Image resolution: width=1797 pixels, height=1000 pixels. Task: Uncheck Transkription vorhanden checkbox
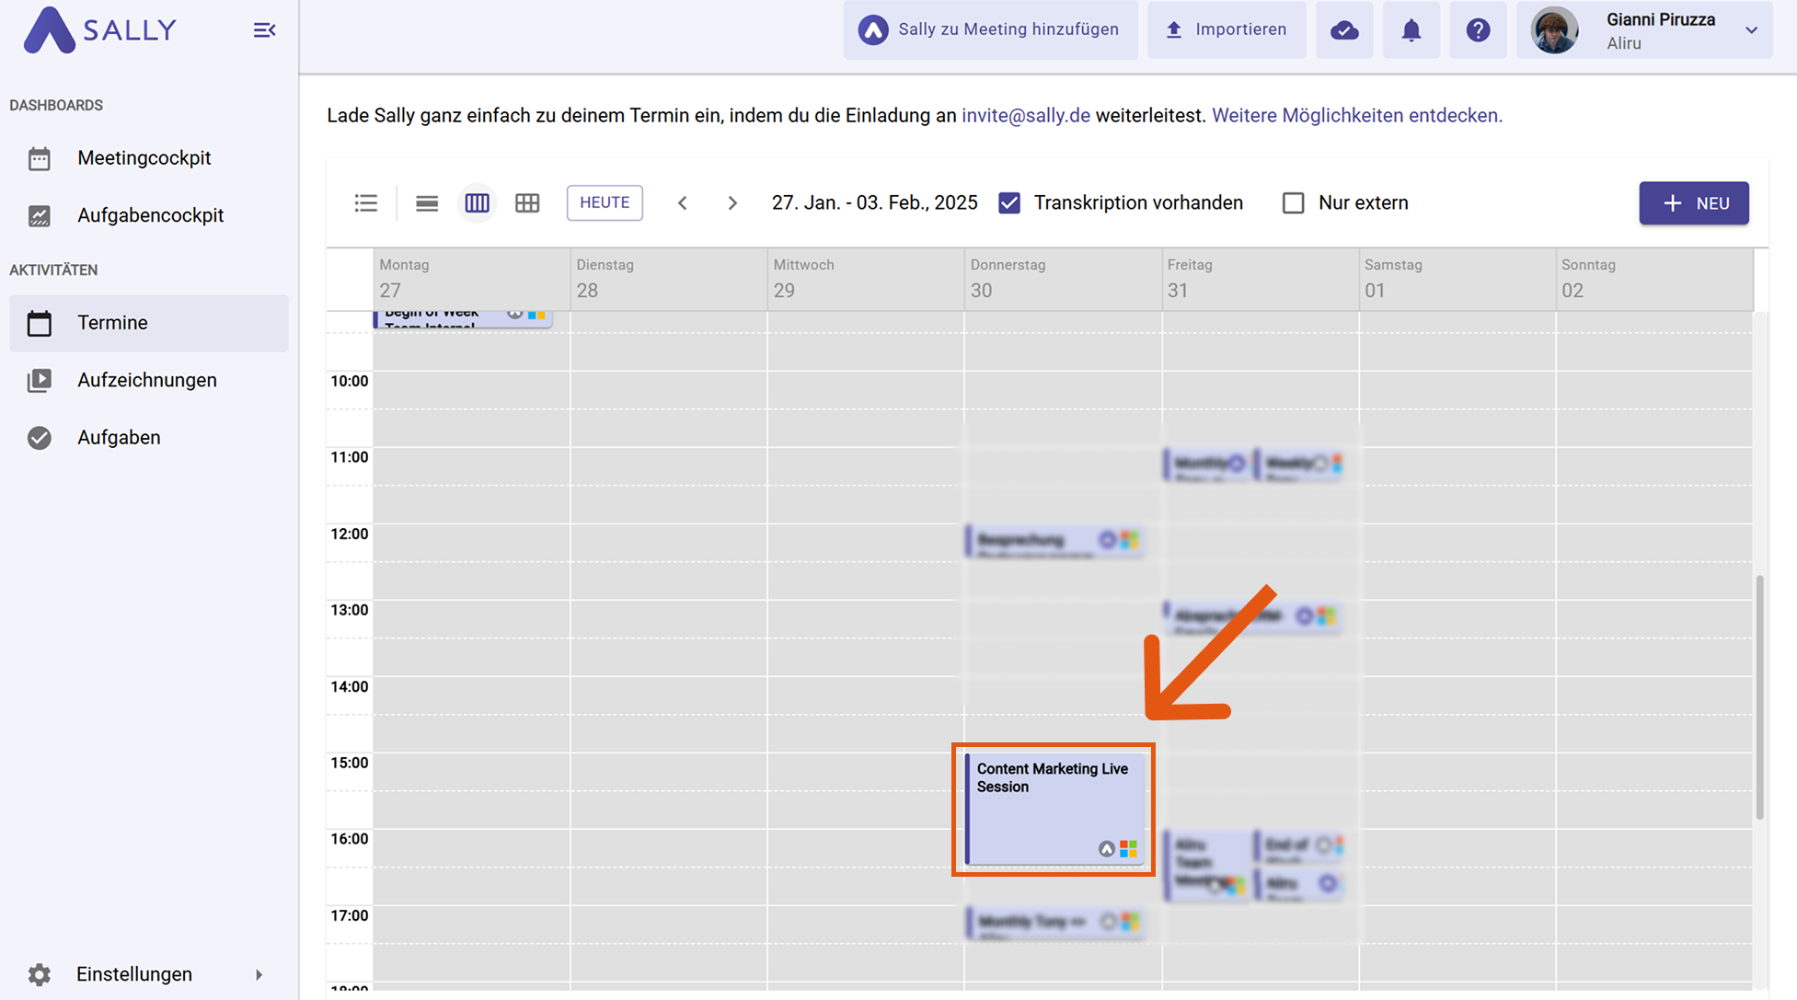(1009, 203)
